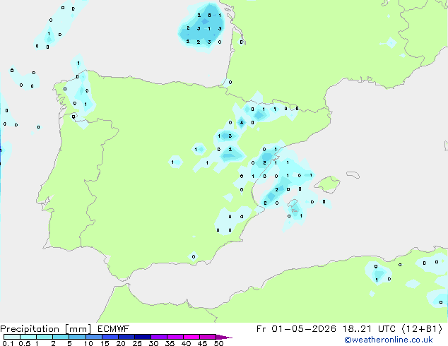
Task: Select the 5–10 mm legend color box
Action: (x=77, y=337)
